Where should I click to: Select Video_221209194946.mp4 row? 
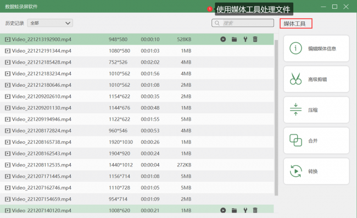(x=137, y=119)
